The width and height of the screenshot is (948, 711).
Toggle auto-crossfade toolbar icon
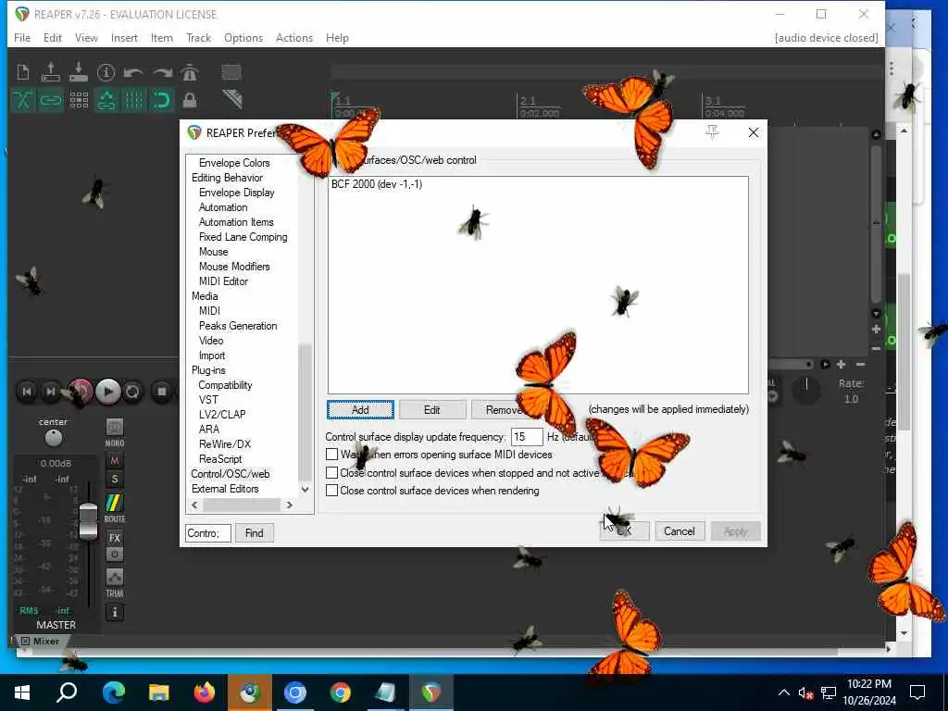click(23, 100)
